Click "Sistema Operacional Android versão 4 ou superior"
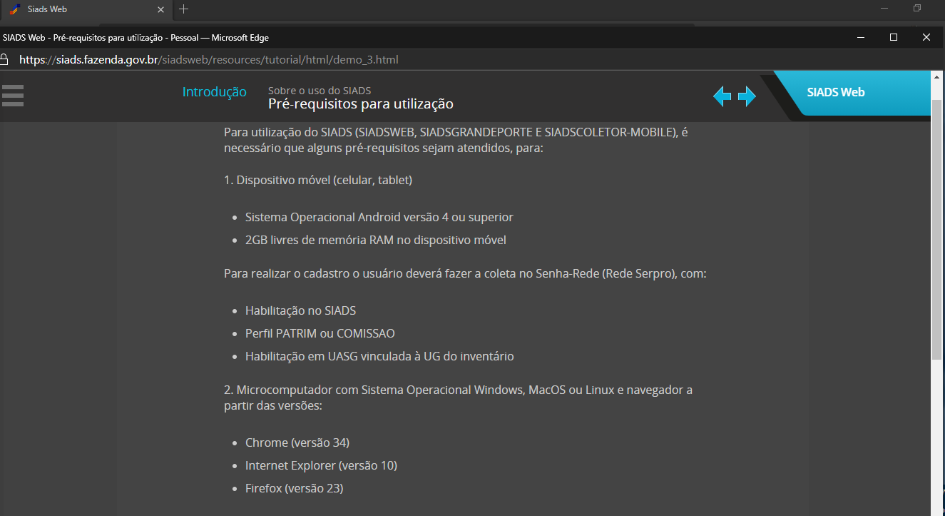Viewport: 945px width, 516px height. 379,217
